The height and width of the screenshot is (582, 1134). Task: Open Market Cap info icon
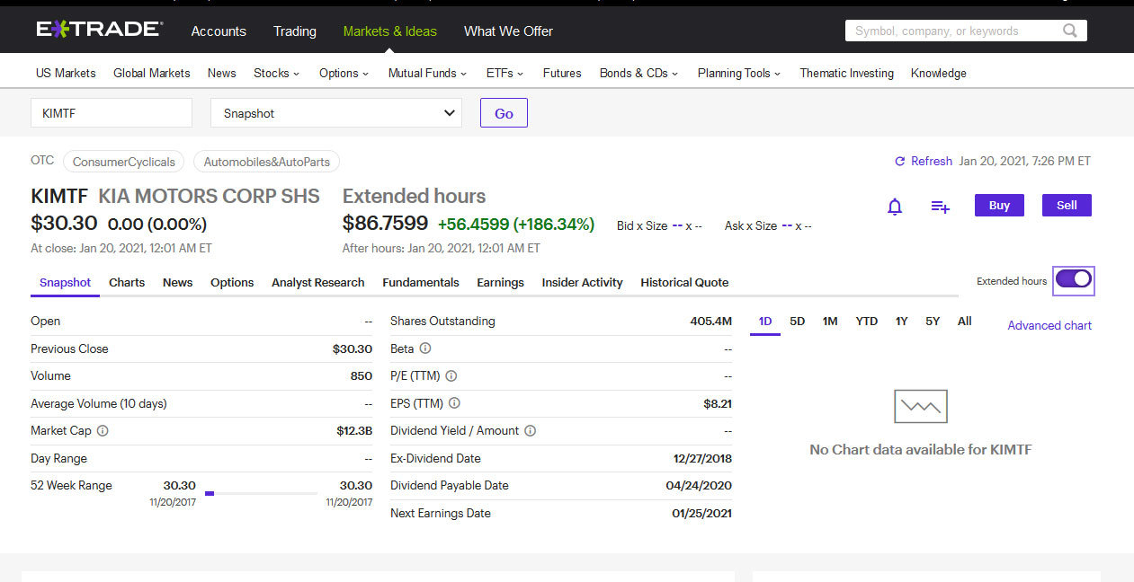pos(103,431)
